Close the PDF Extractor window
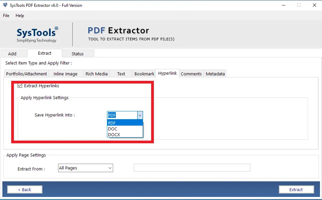Viewport: 322px width, 200px height. 315,5
